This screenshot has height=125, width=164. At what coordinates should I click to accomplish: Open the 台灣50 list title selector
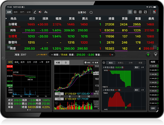pyautogui.click(x=82, y=13)
